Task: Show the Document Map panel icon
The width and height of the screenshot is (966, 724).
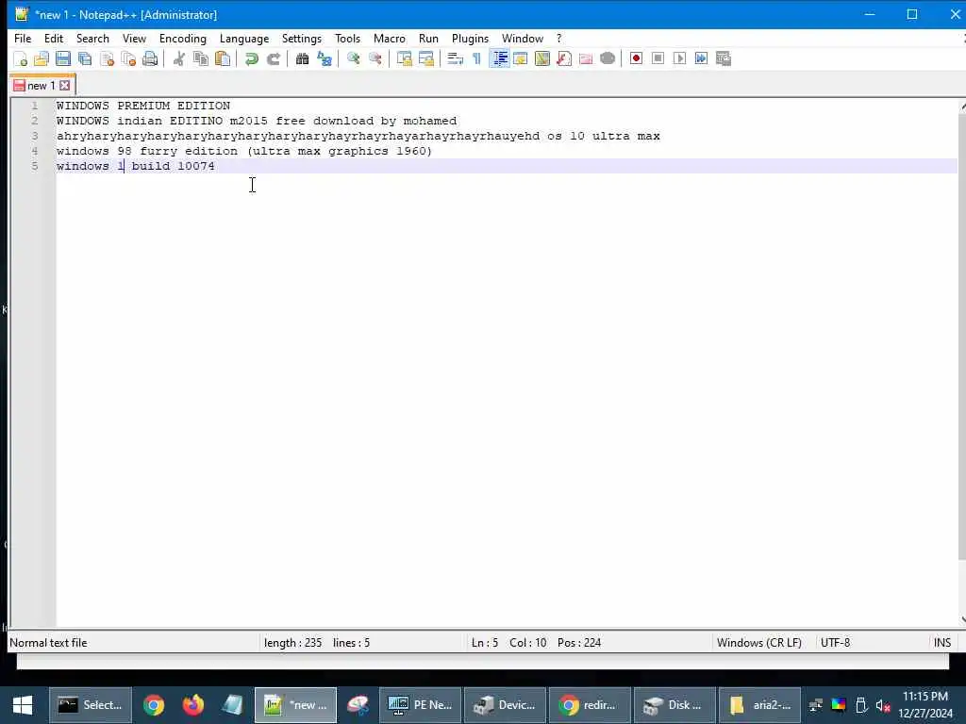Action: pyautogui.click(x=542, y=58)
